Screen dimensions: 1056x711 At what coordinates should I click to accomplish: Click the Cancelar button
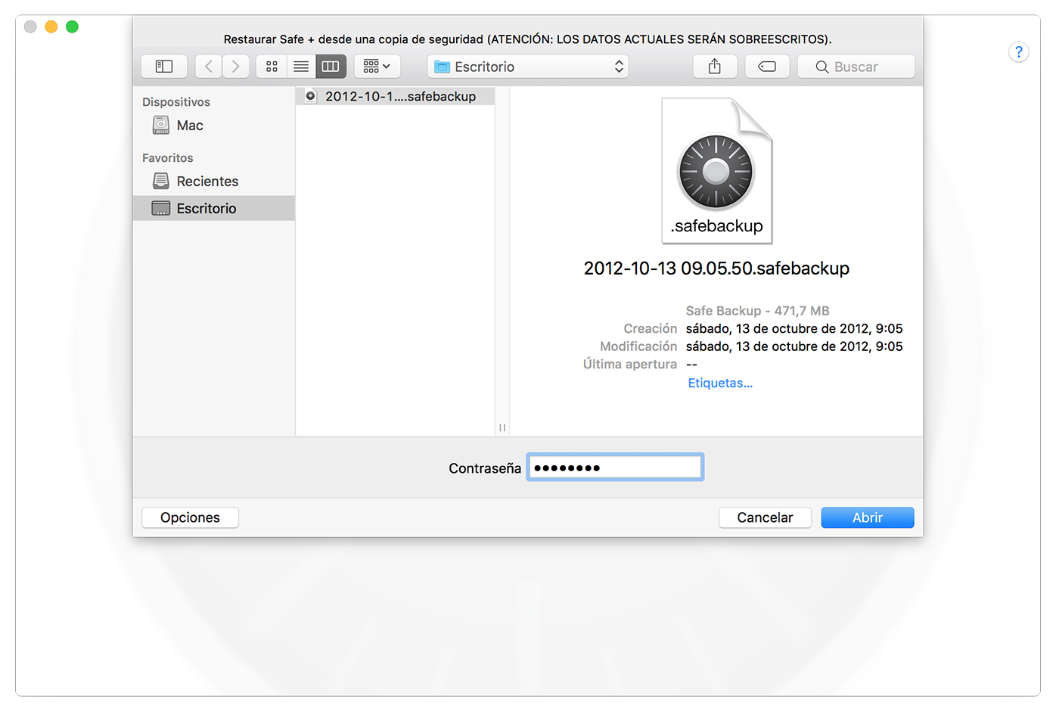coord(765,517)
